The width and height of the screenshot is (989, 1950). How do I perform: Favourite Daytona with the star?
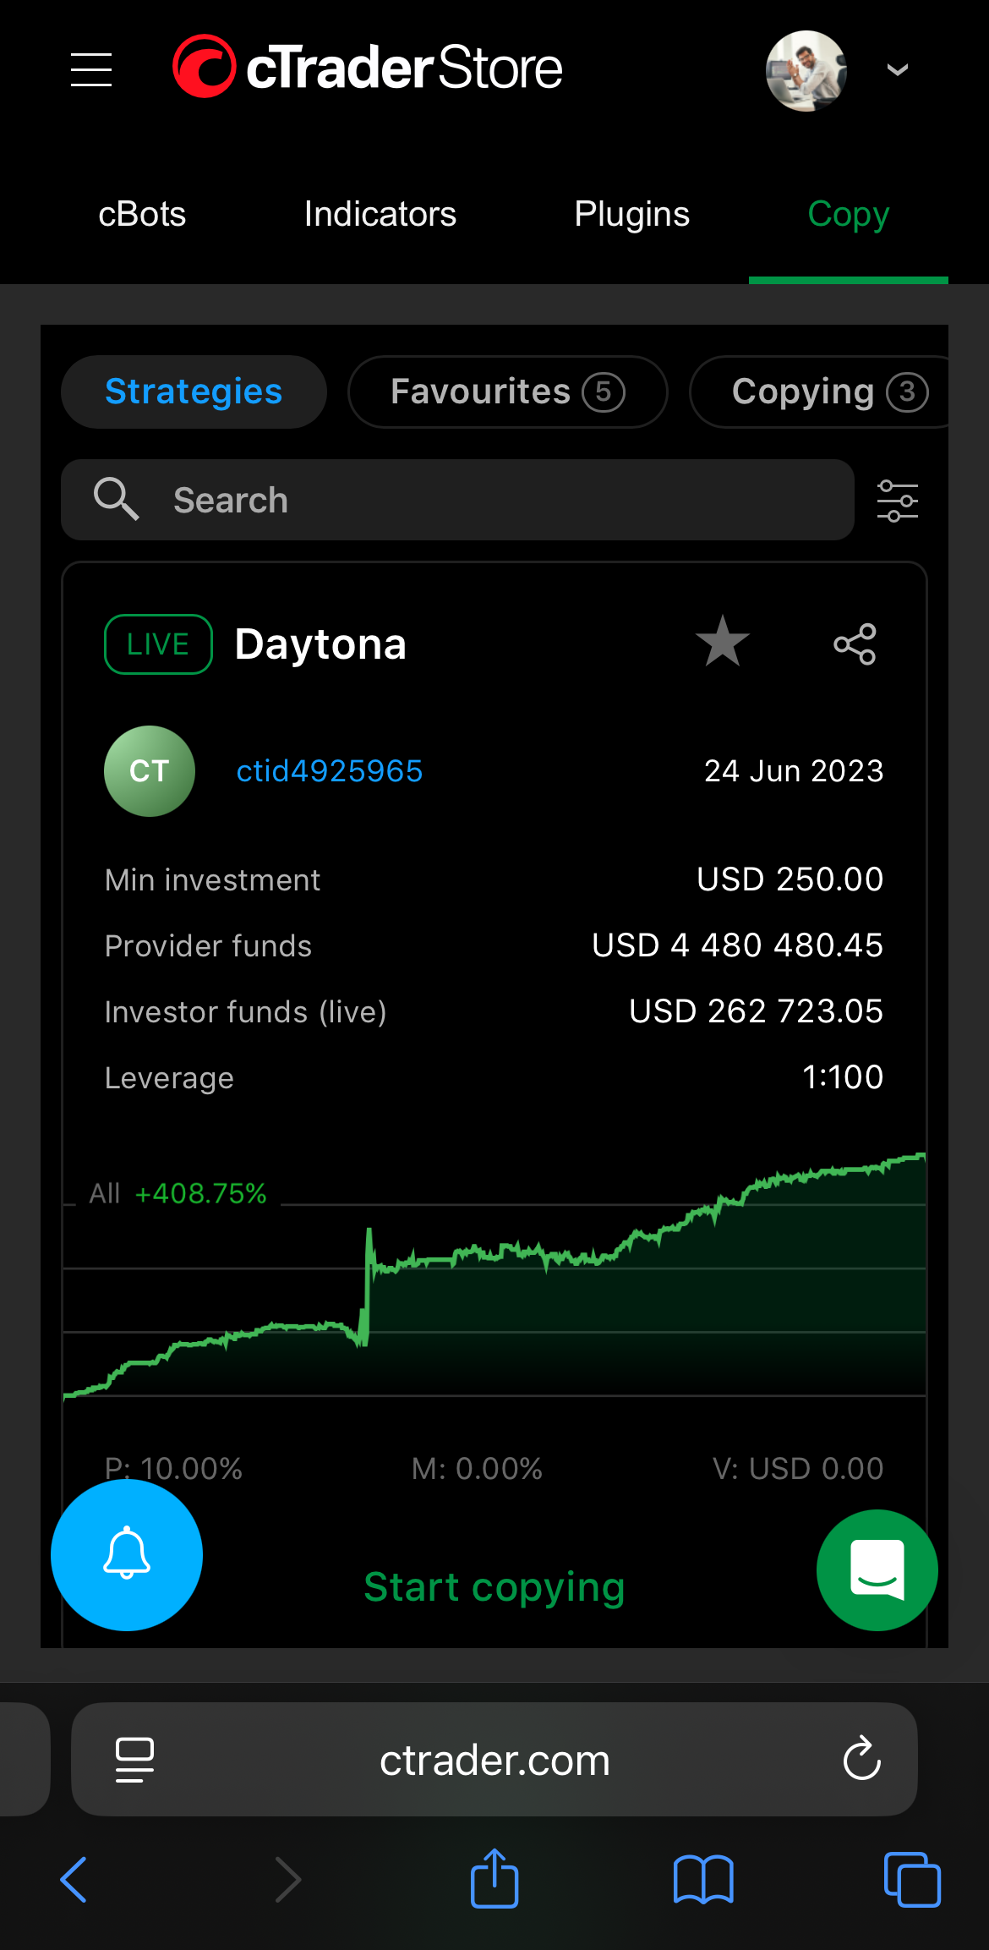point(723,642)
